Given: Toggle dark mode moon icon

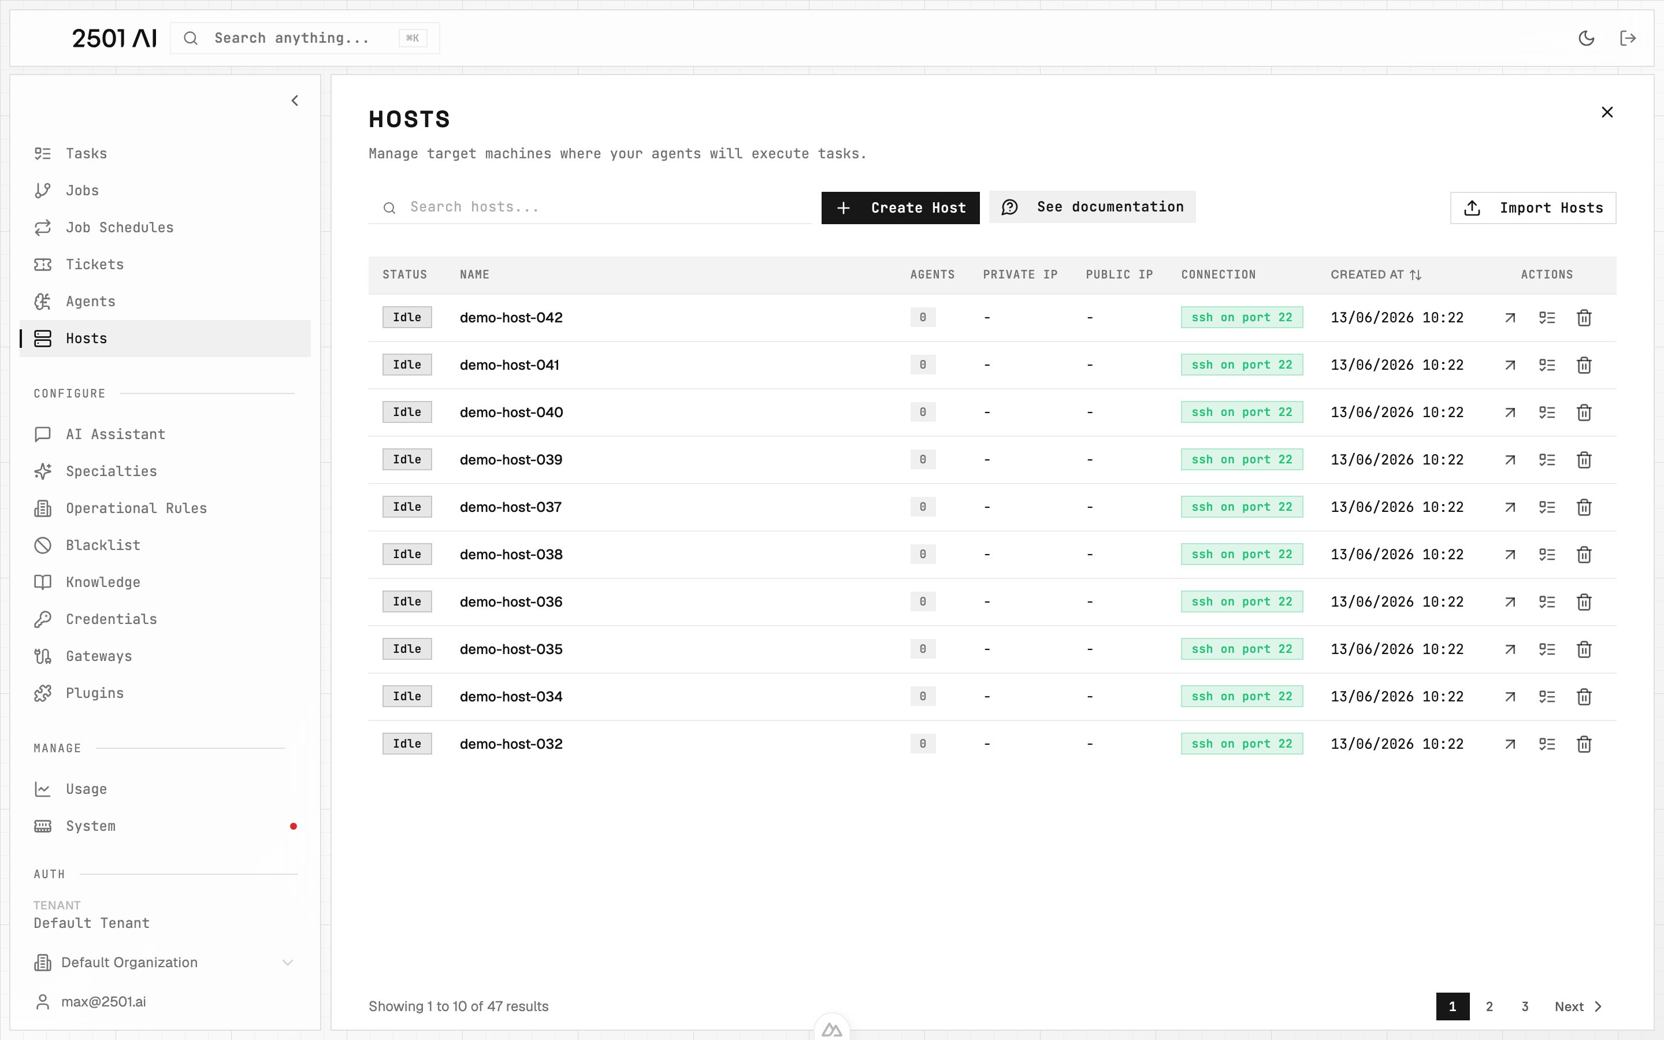Looking at the screenshot, I should click(1587, 38).
